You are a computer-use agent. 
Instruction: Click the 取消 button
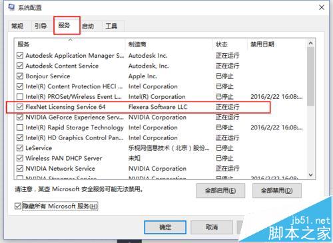pyautogui.click(x=212, y=227)
